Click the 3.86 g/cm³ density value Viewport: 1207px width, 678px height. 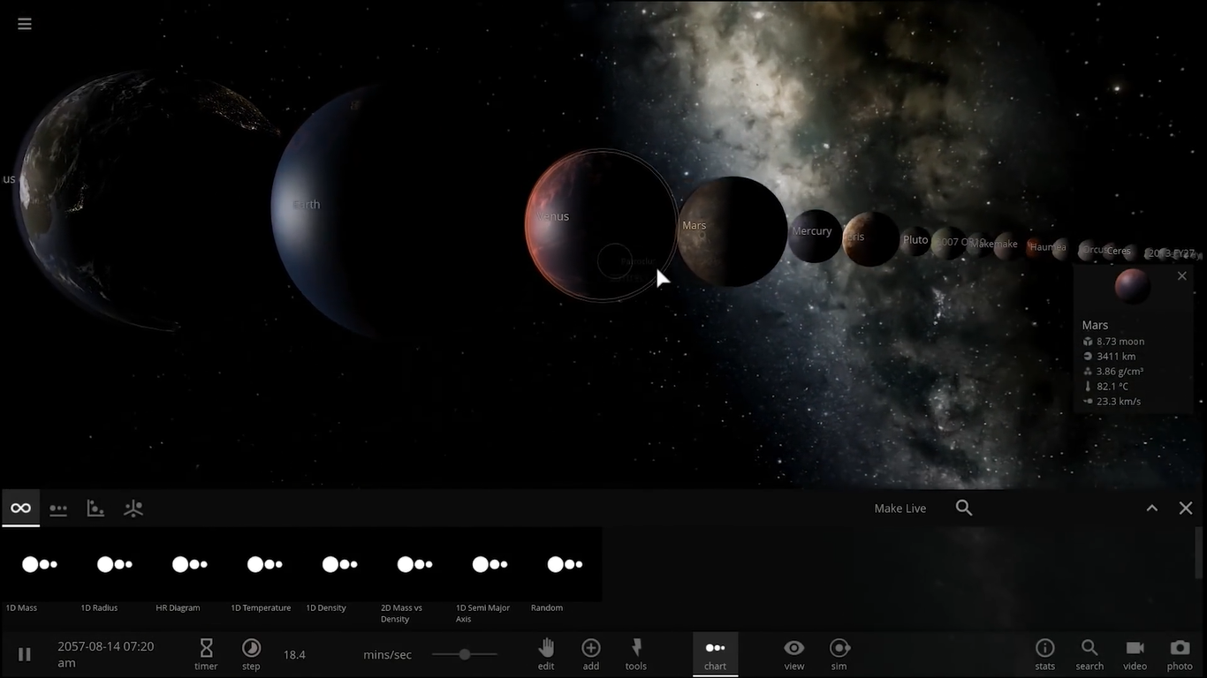1120,372
